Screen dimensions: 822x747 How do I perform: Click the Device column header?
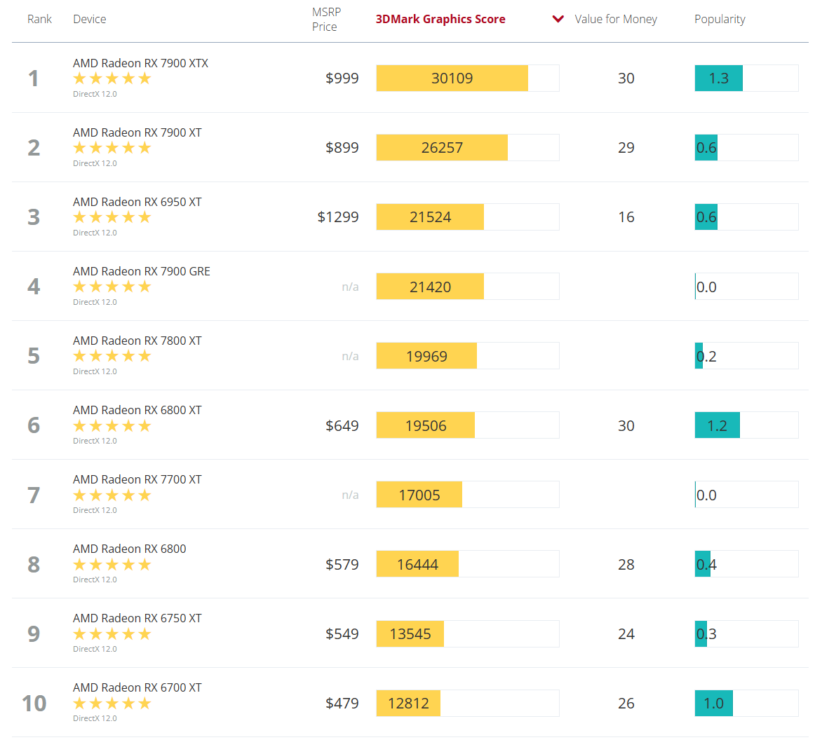tap(90, 19)
